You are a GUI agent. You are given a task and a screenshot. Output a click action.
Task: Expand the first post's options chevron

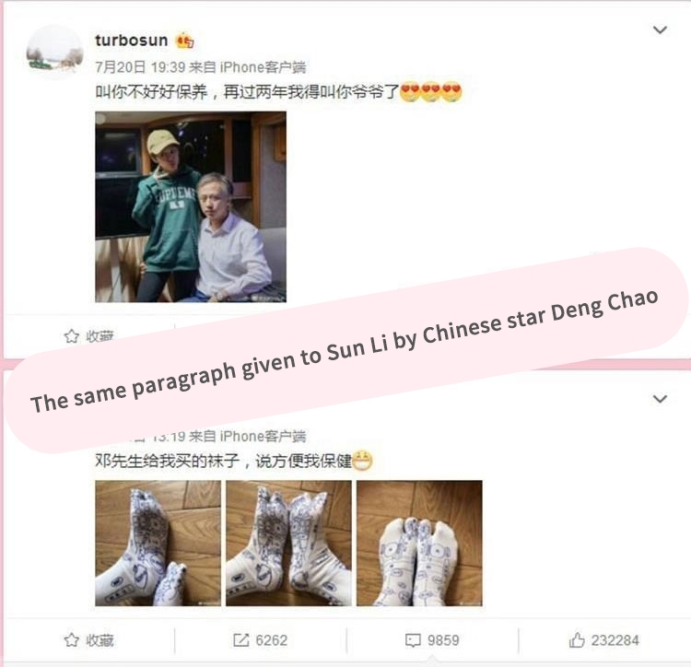(x=660, y=30)
